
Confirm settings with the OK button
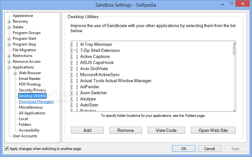[184, 149]
